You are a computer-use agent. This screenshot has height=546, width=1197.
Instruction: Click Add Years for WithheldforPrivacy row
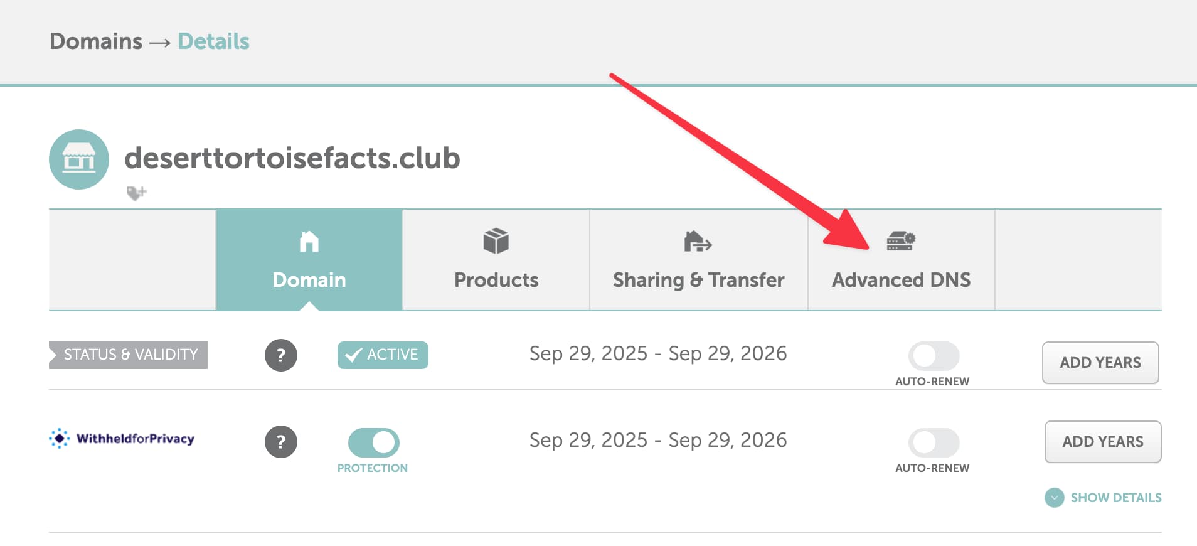[1102, 442]
